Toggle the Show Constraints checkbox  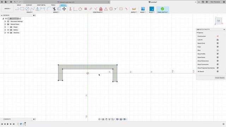tap(218, 64)
